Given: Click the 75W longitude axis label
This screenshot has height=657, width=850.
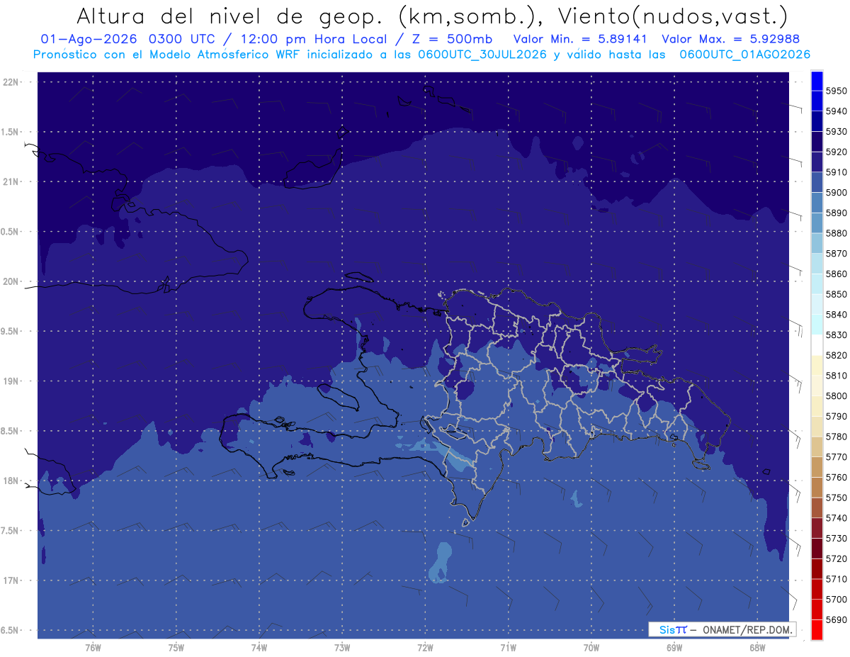Looking at the screenshot, I should [176, 647].
